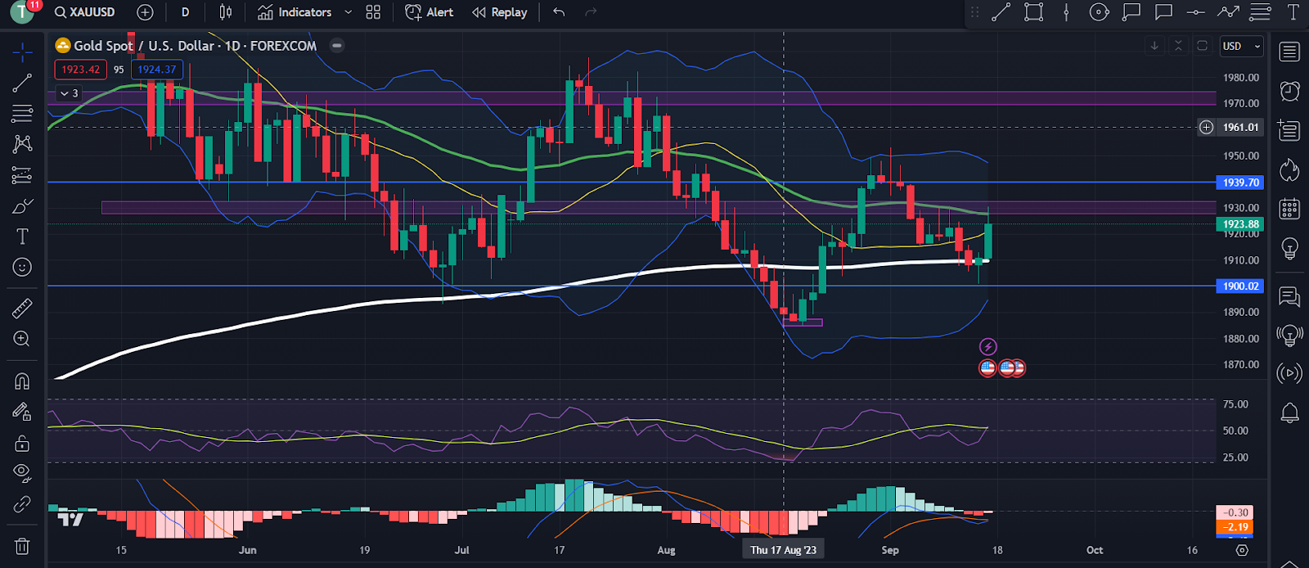Select the 1939.70 horizontal line label
This screenshot has width=1309, height=568.
pos(1240,183)
